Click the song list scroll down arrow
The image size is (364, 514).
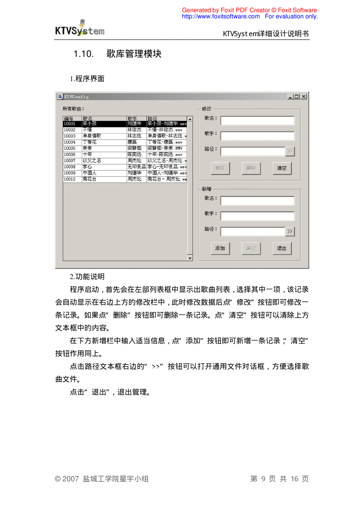coord(190,258)
